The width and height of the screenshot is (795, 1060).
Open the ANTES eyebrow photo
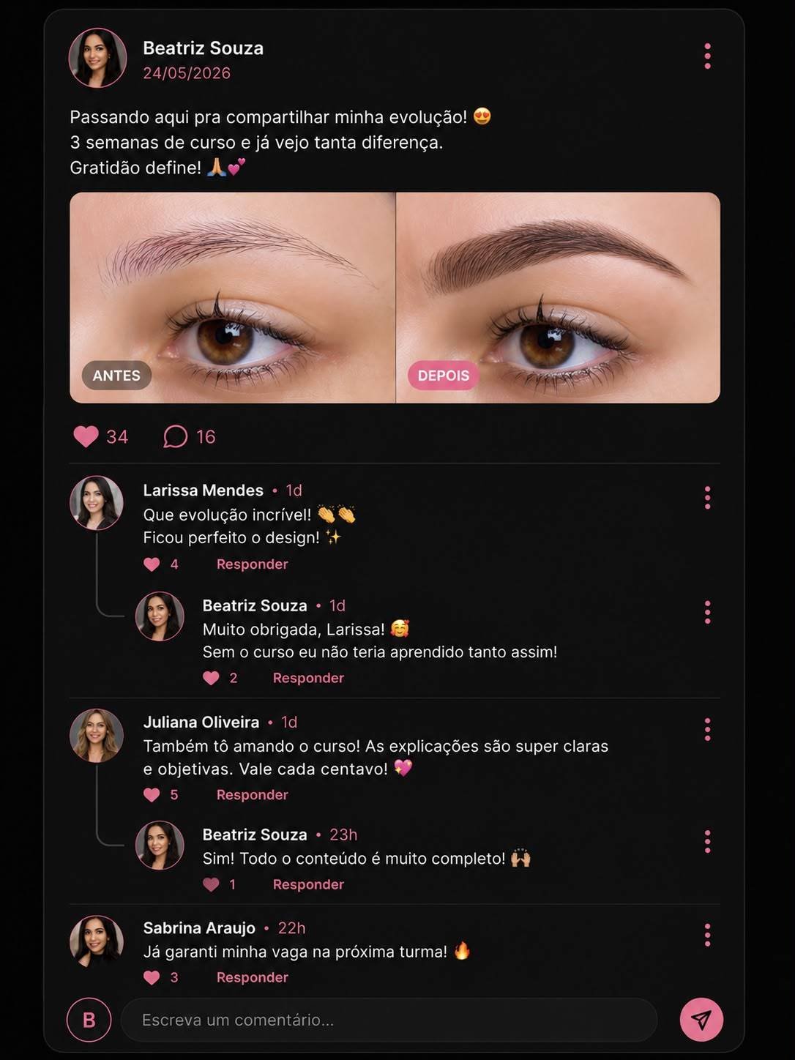232,298
